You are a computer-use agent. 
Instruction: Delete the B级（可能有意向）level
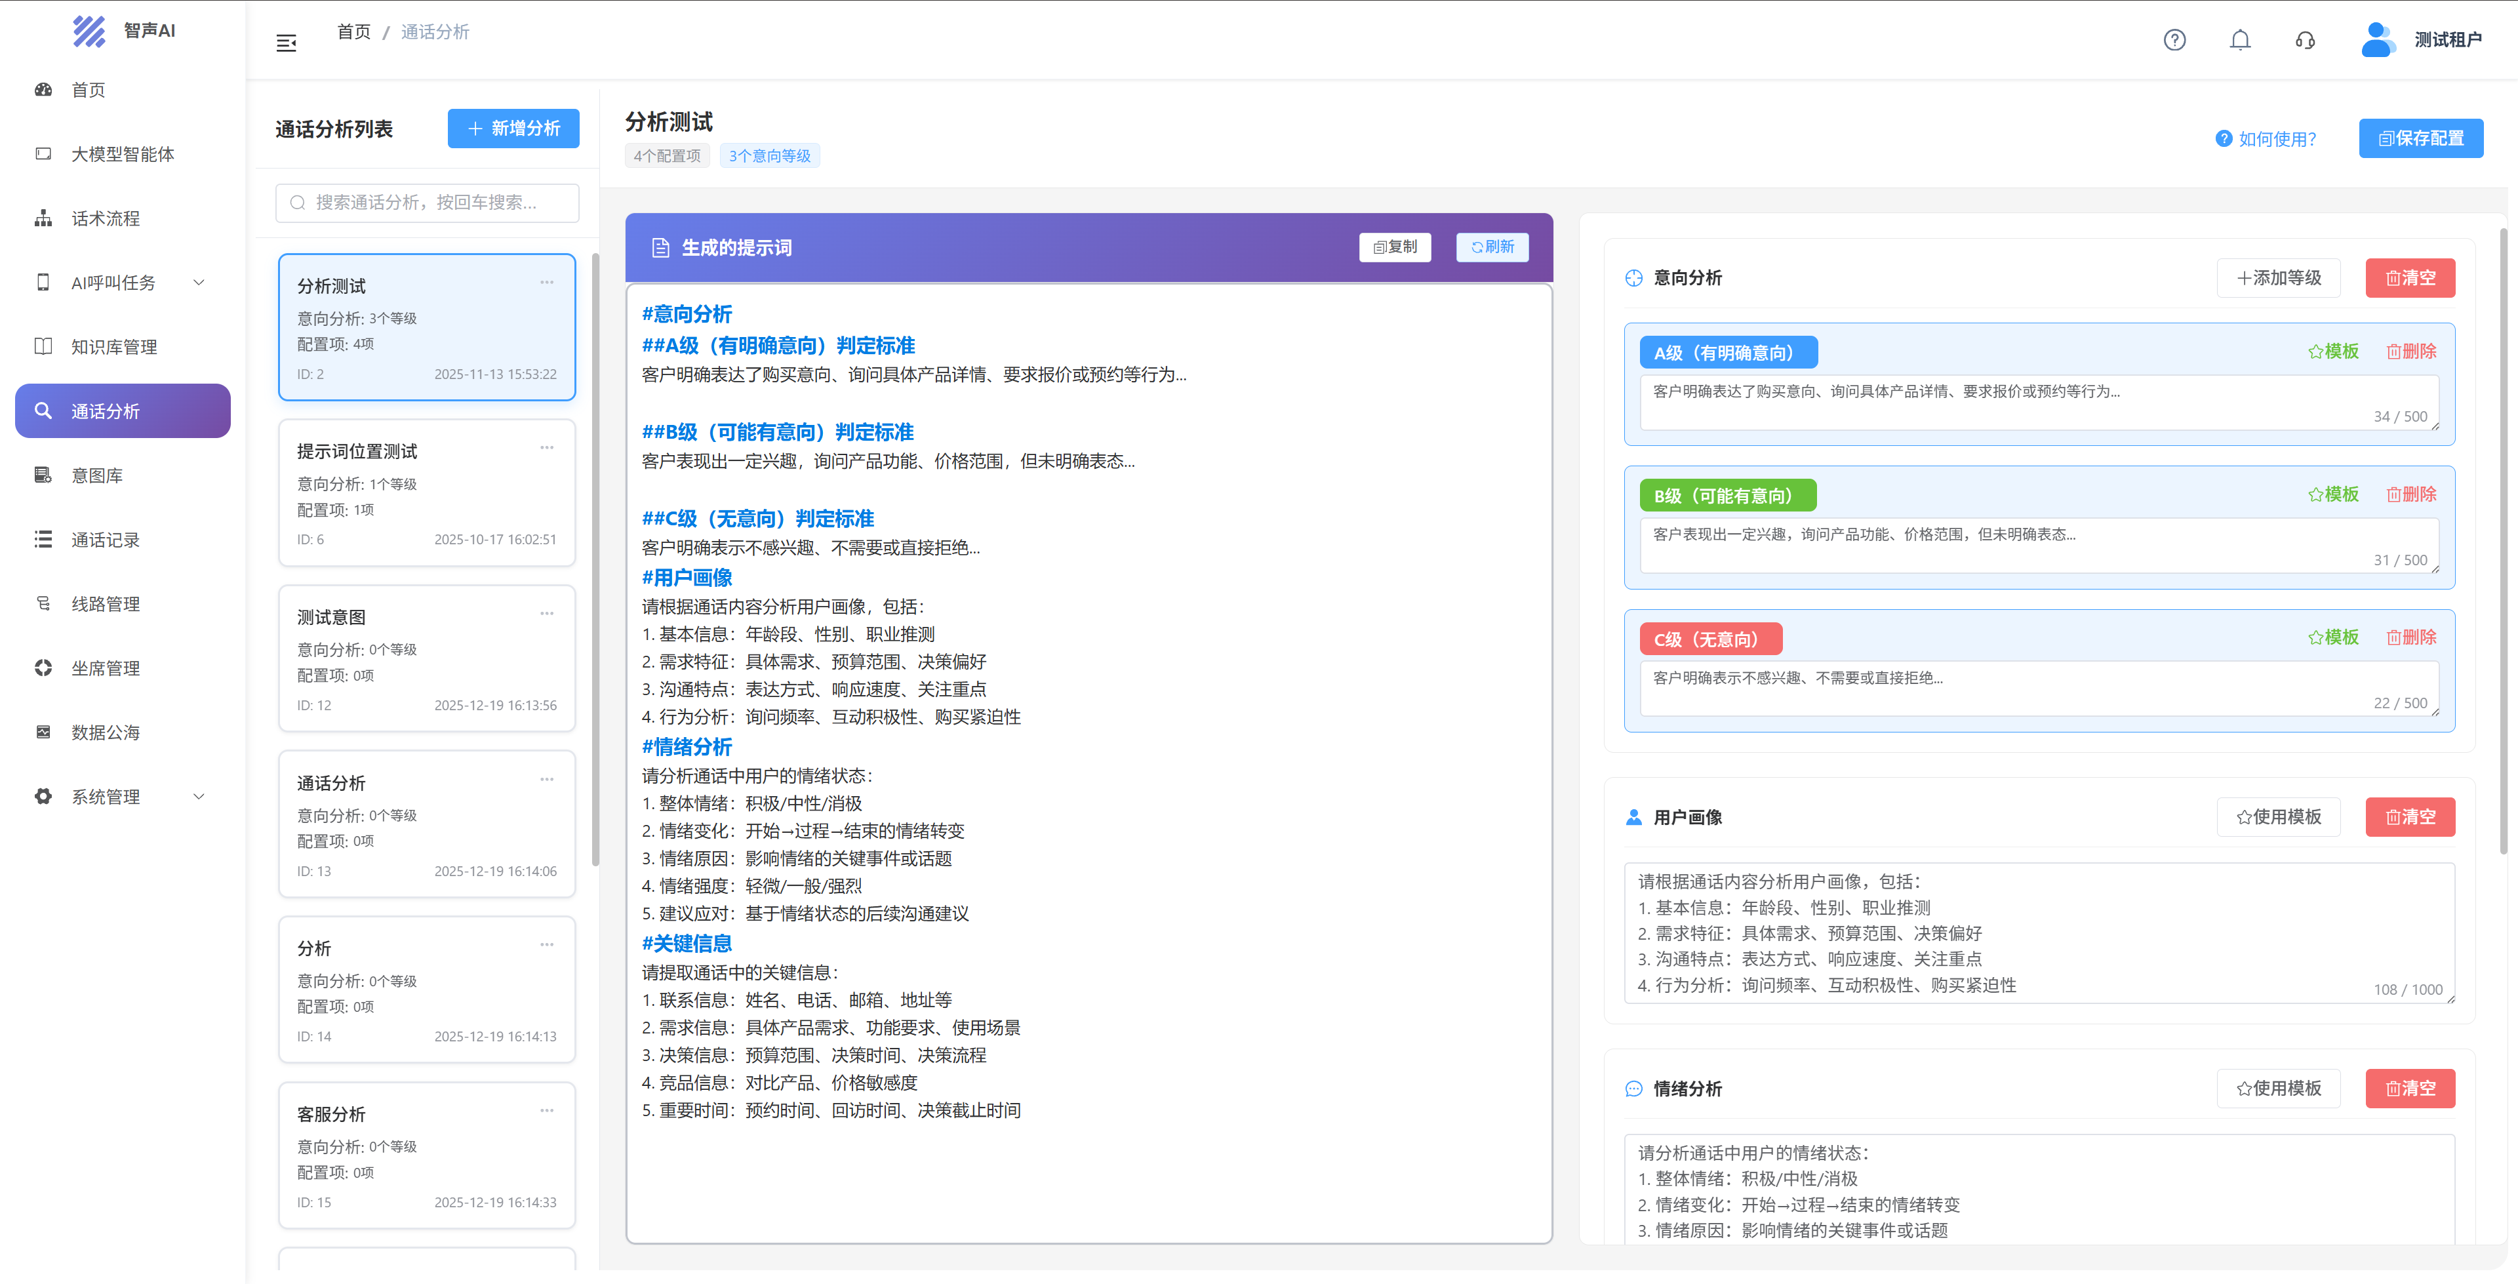click(2412, 495)
